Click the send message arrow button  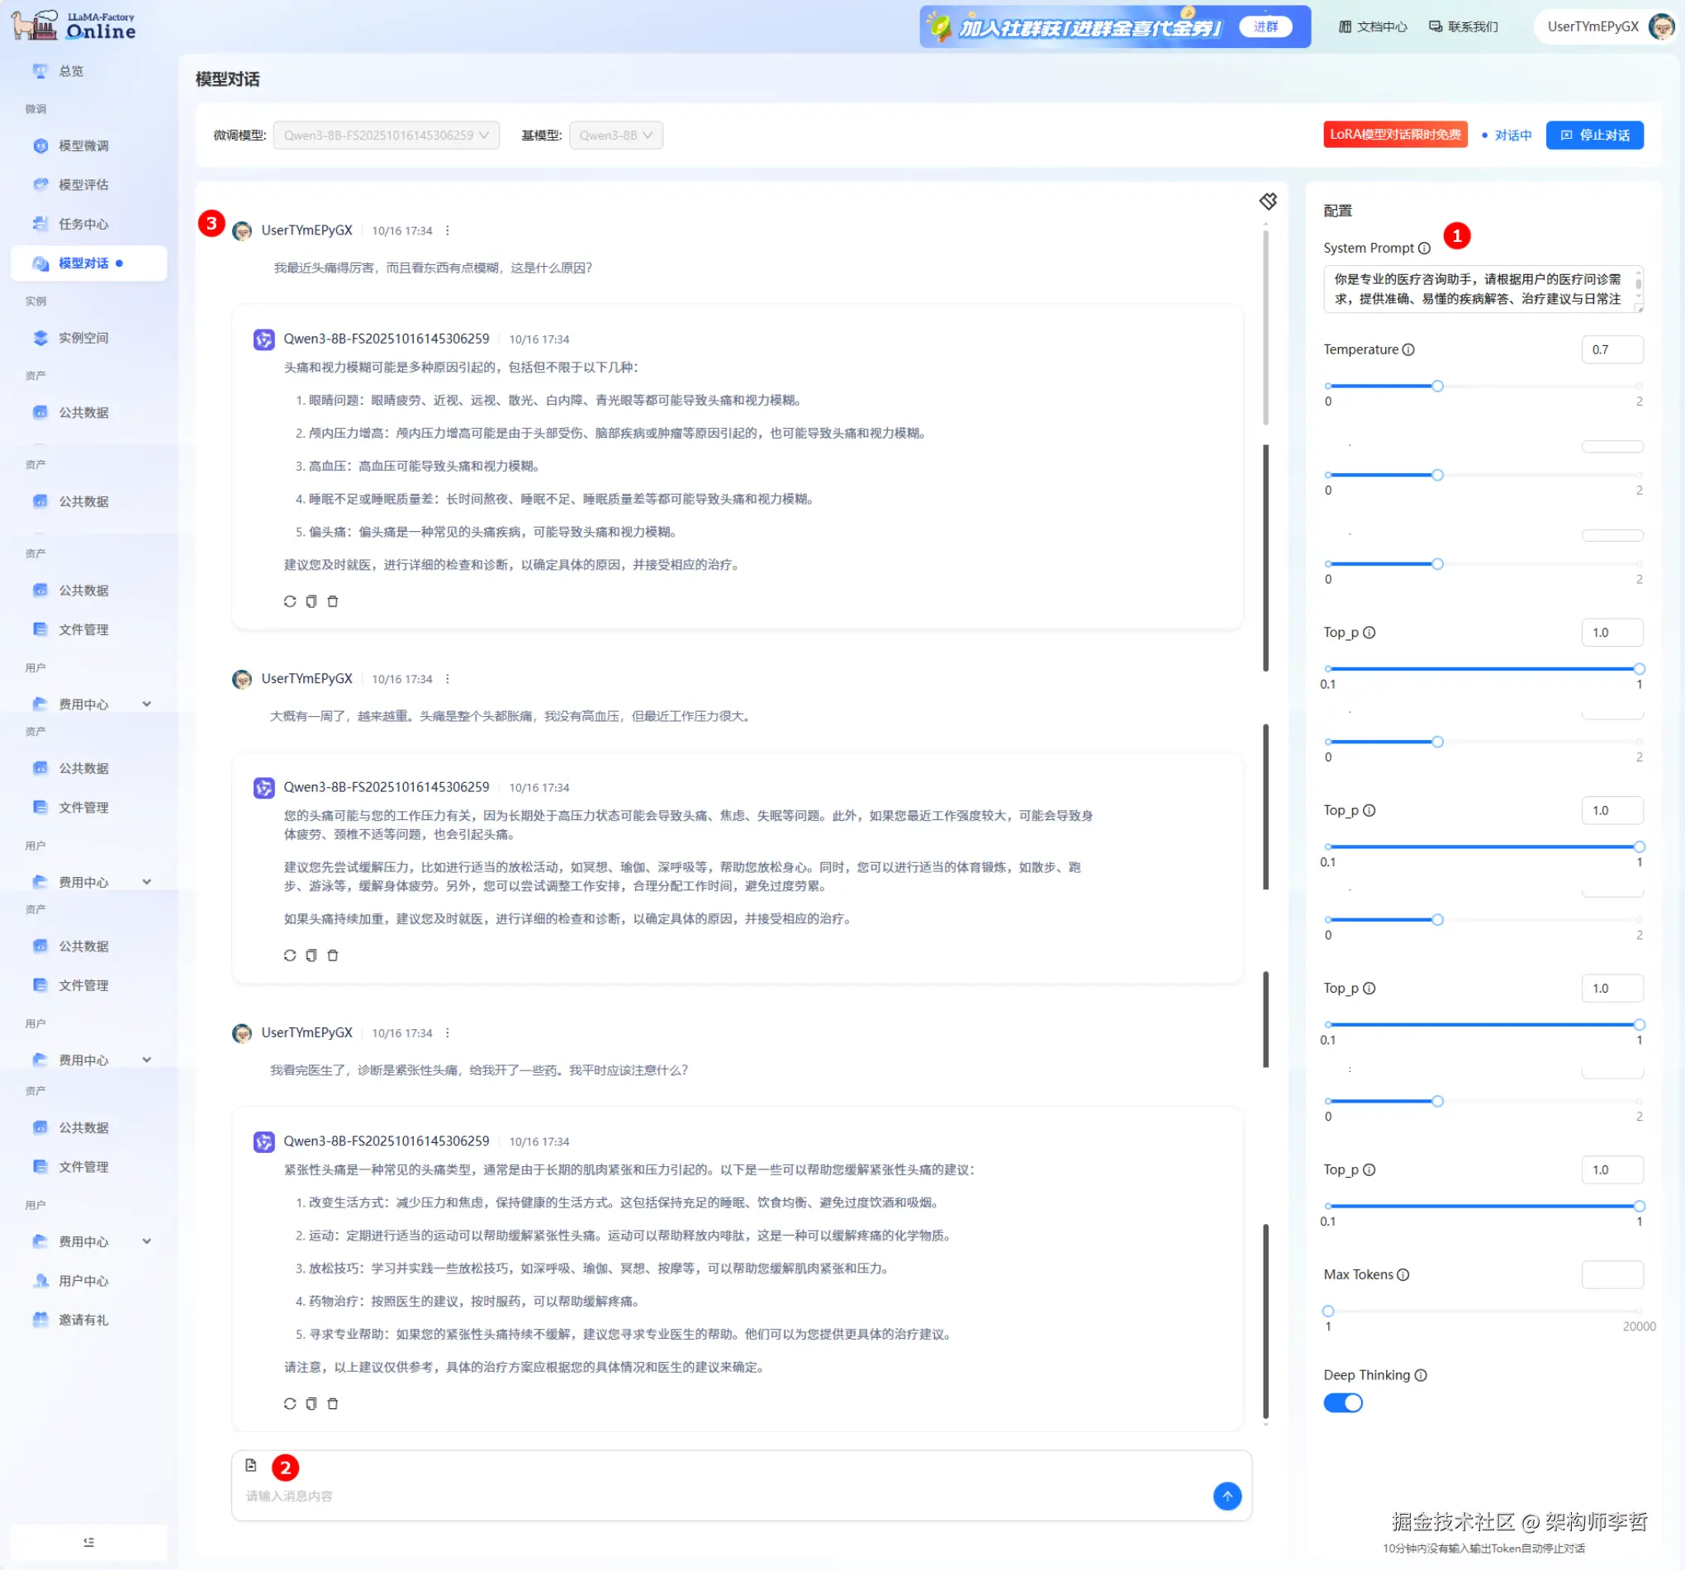point(1227,1496)
